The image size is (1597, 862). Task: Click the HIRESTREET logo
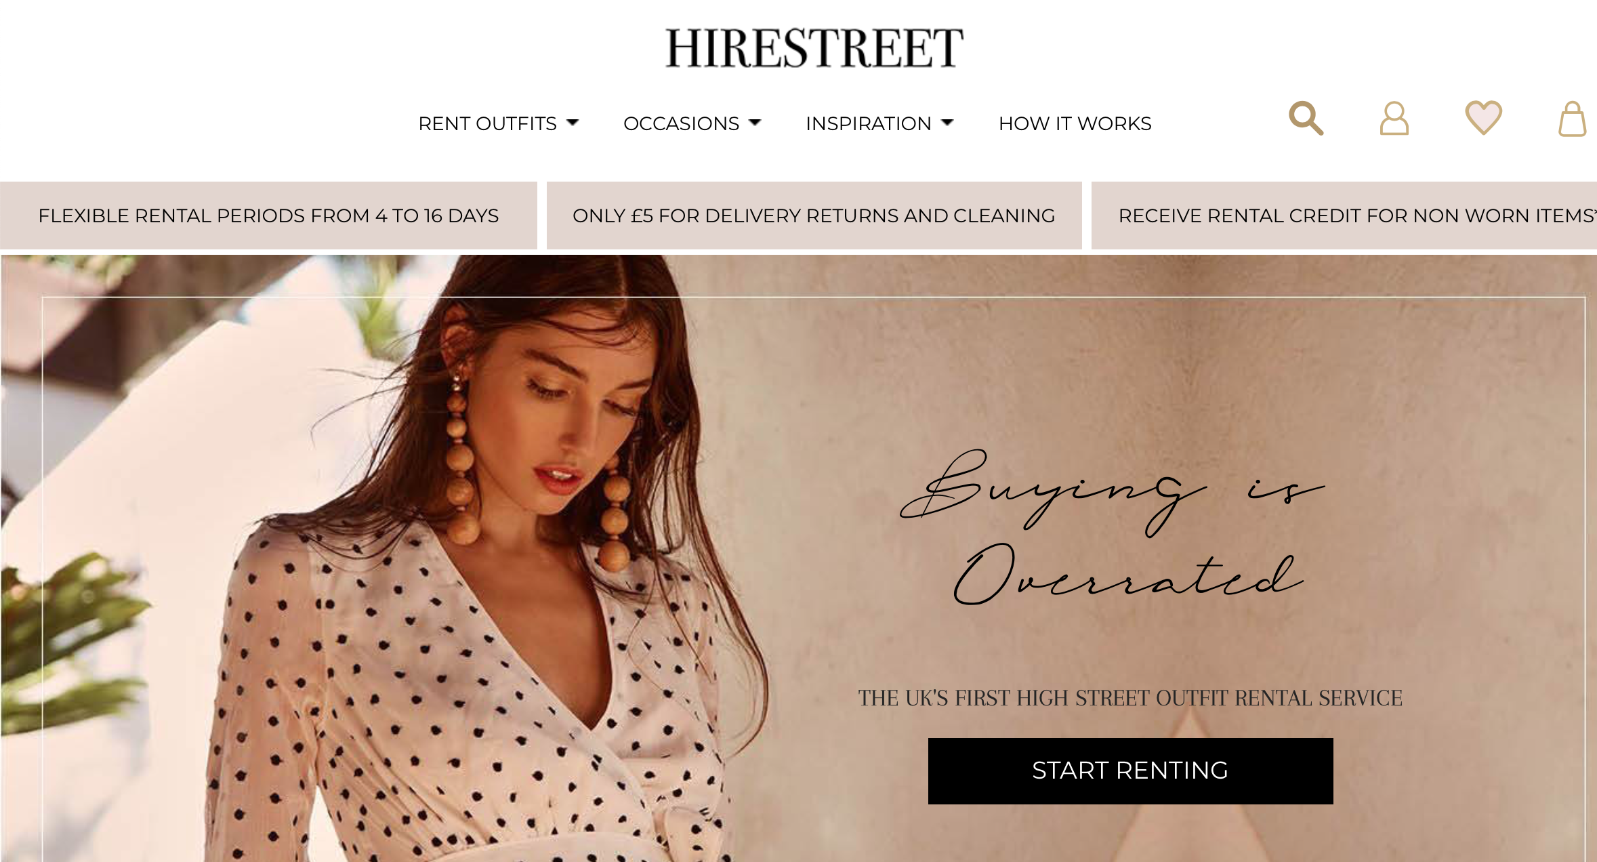click(x=814, y=47)
